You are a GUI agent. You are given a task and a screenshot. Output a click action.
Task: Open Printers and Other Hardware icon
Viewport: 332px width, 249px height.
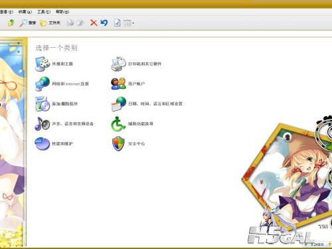tap(118, 64)
